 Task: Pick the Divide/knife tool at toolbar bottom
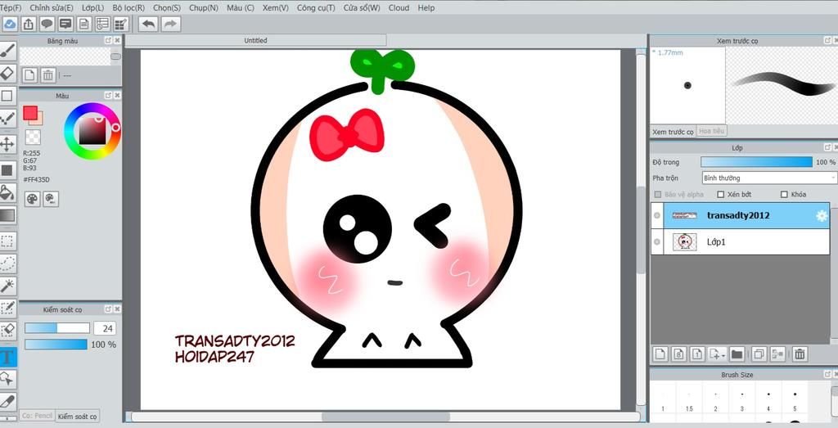[7, 401]
